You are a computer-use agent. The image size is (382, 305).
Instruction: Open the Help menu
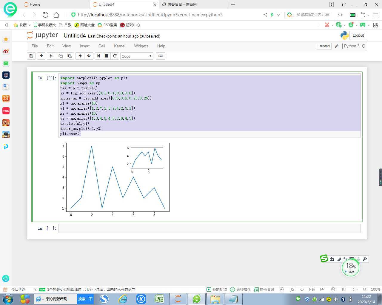point(161,46)
